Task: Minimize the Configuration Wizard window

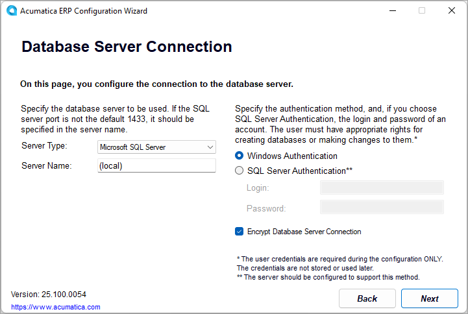Action: 392,11
